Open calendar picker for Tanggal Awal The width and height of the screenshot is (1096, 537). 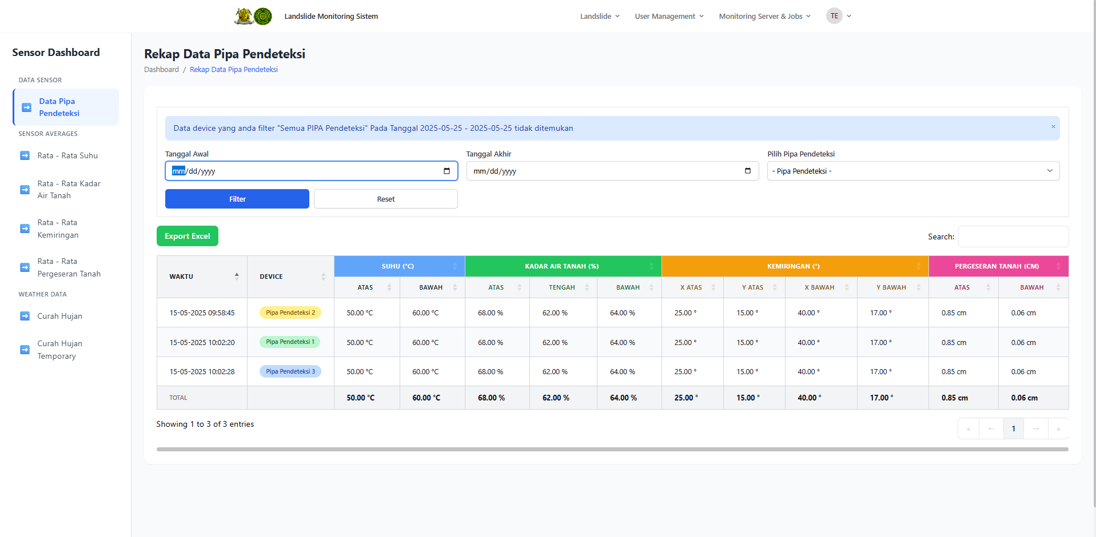pyautogui.click(x=447, y=171)
